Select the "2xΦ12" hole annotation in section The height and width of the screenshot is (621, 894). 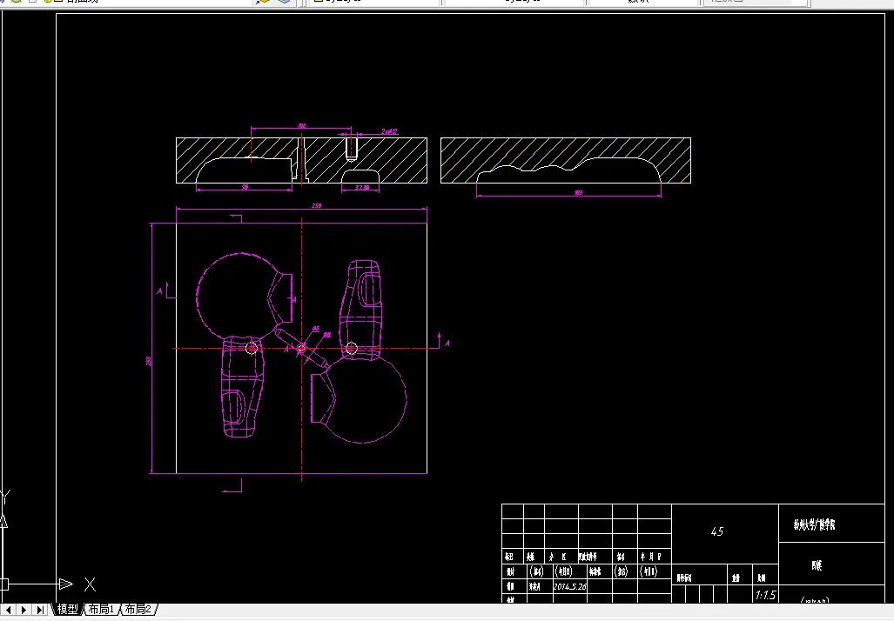click(389, 131)
